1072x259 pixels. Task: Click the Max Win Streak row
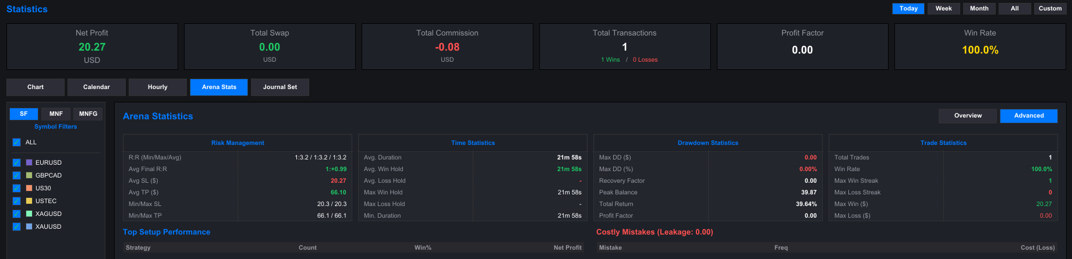[943, 181]
